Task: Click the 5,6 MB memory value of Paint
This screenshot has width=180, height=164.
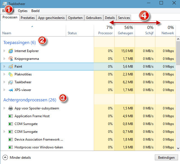Action: (x=128, y=67)
